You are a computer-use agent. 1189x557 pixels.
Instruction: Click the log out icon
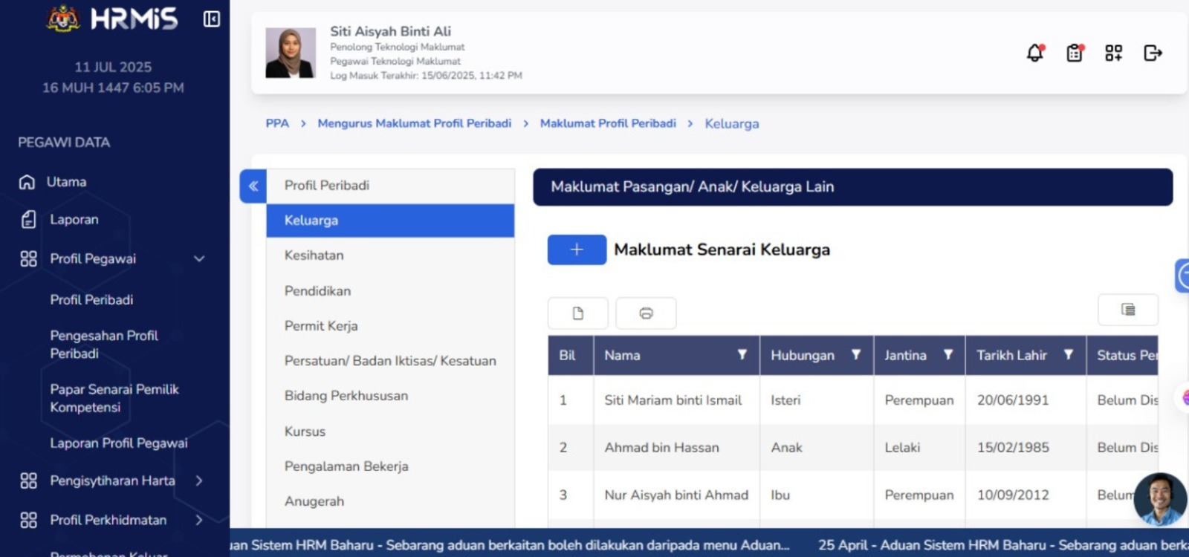pos(1153,53)
